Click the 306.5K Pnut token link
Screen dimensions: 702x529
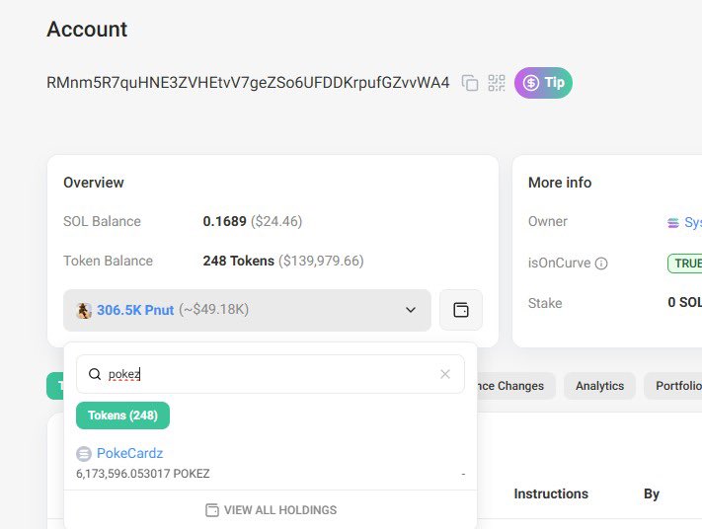pos(135,310)
